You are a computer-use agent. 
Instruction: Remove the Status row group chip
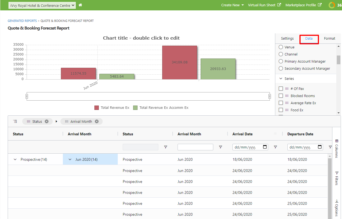coord(47,121)
